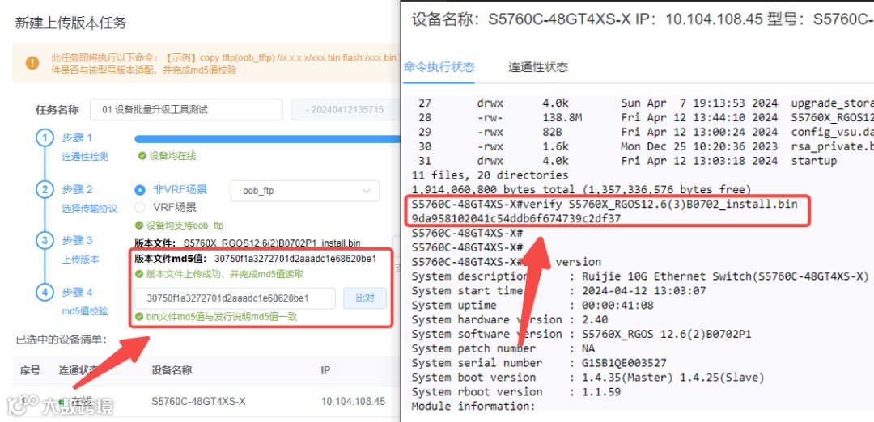Click green check icon beside bin文件md5值 message

click(139, 317)
